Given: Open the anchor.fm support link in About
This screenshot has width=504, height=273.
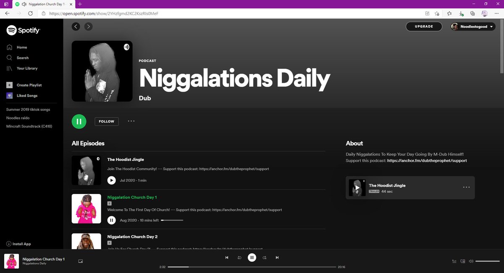Looking at the screenshot, I should point(427,160).
